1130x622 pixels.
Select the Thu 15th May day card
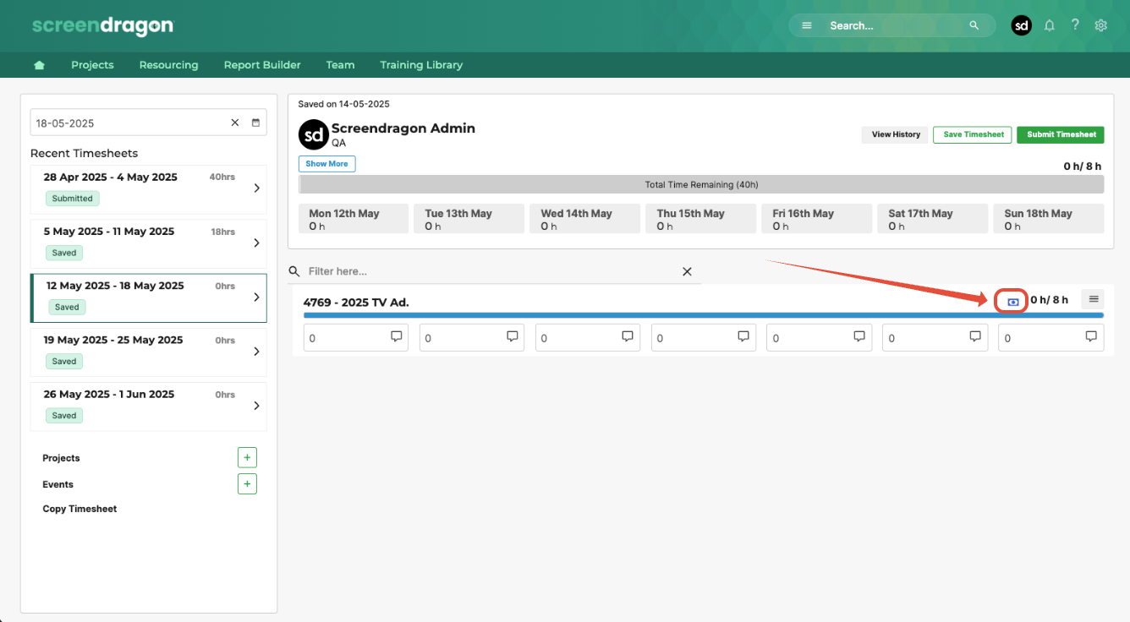701,219
